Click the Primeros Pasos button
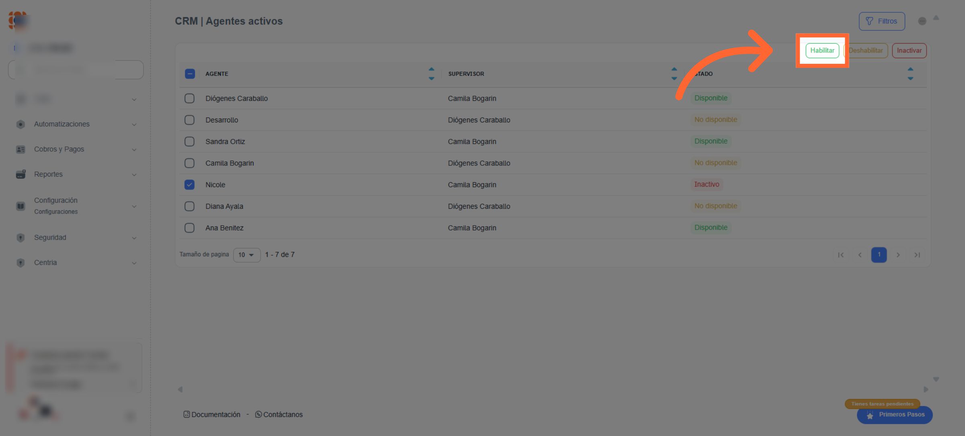The height and width of the screenshot is (436, 965). tap(895, 415)
